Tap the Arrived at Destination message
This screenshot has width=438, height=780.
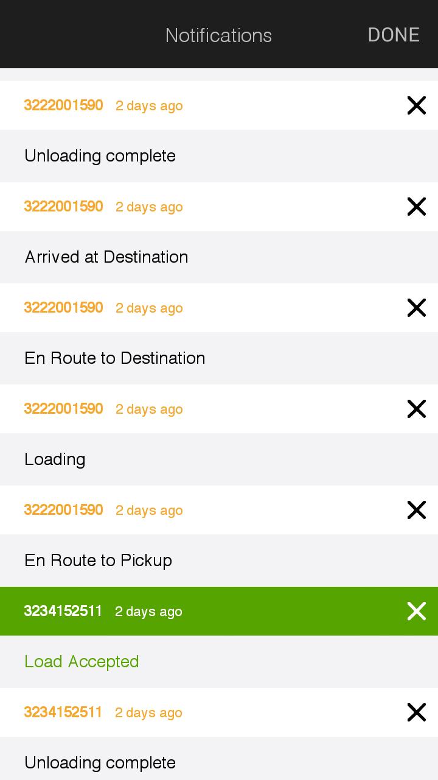click(x=106, y=257)
